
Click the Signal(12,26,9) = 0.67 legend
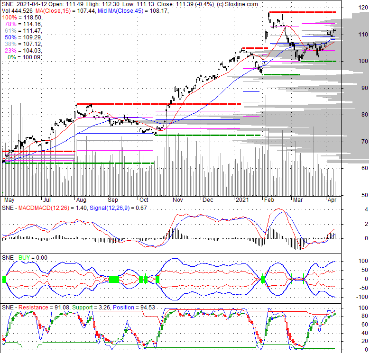118,208
